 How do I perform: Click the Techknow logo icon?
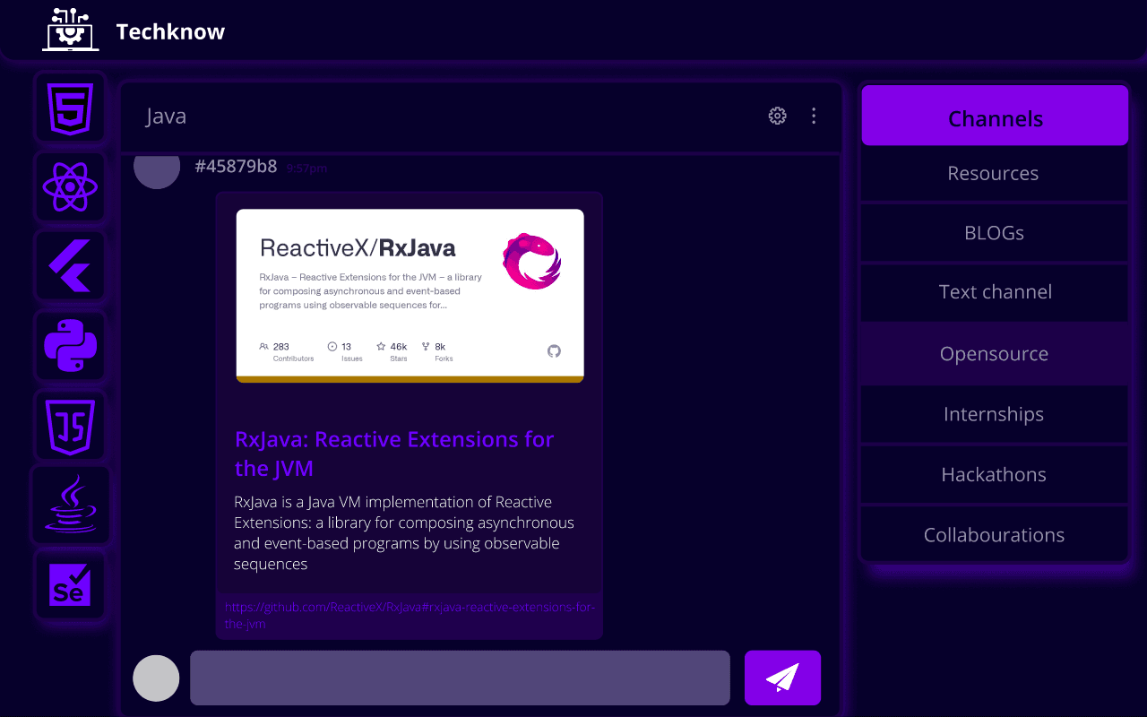click(x=71, y=30)
